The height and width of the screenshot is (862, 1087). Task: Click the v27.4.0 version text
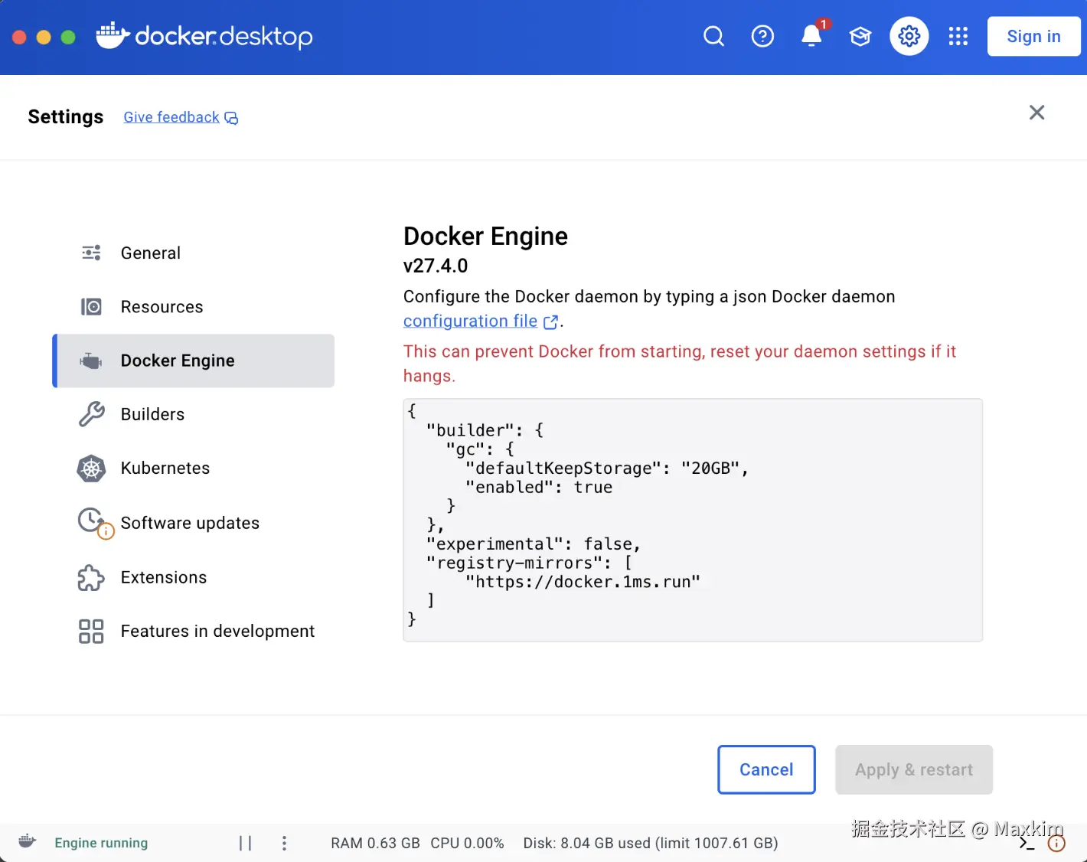[x=436, y=266]
